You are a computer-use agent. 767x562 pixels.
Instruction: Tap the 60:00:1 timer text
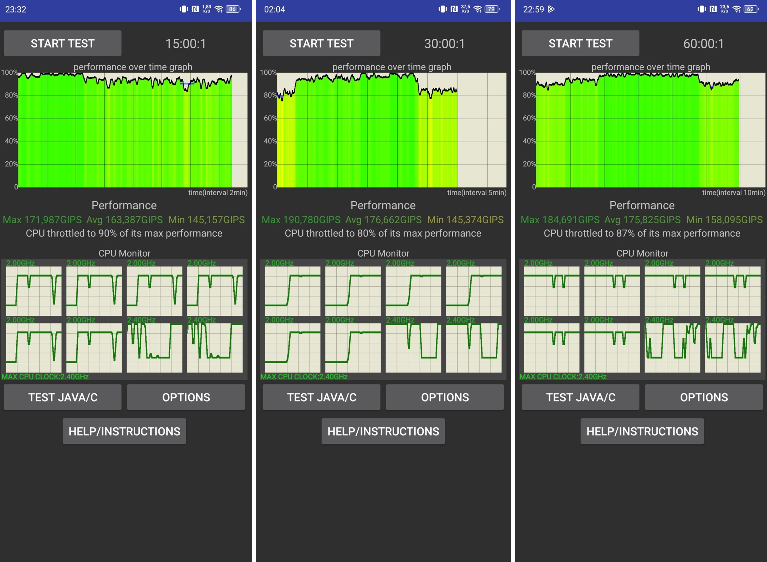point(703,44)
